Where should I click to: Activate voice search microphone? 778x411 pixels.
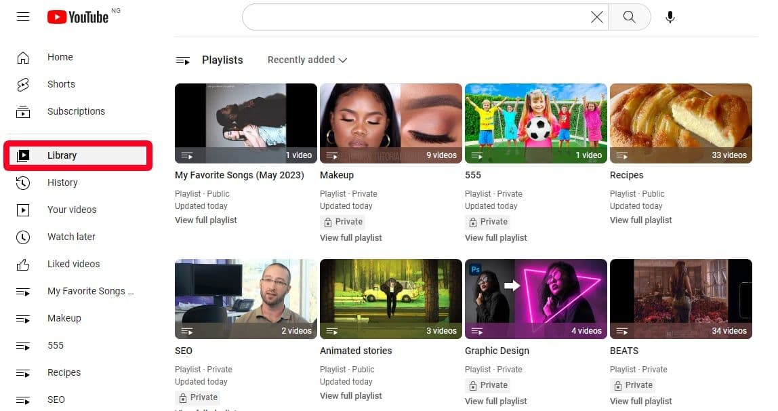coord(670,17)
